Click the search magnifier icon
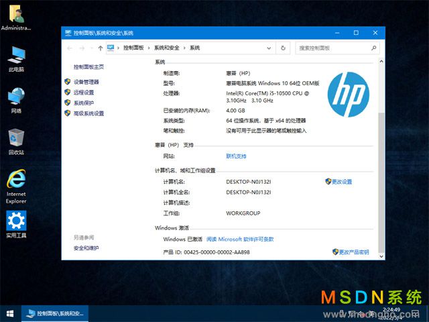The image size is (429, 322). (373, 48)
